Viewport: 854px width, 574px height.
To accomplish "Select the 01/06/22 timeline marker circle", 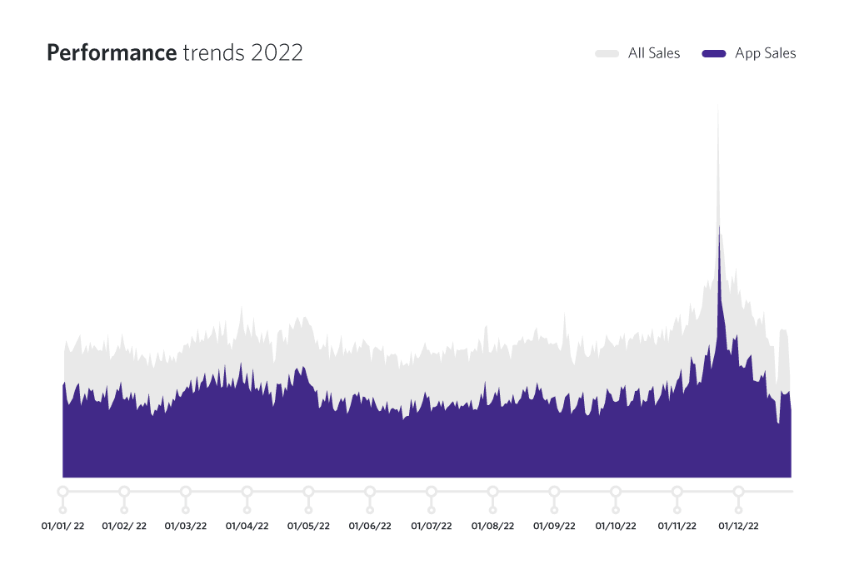I will tap(370, 492).
